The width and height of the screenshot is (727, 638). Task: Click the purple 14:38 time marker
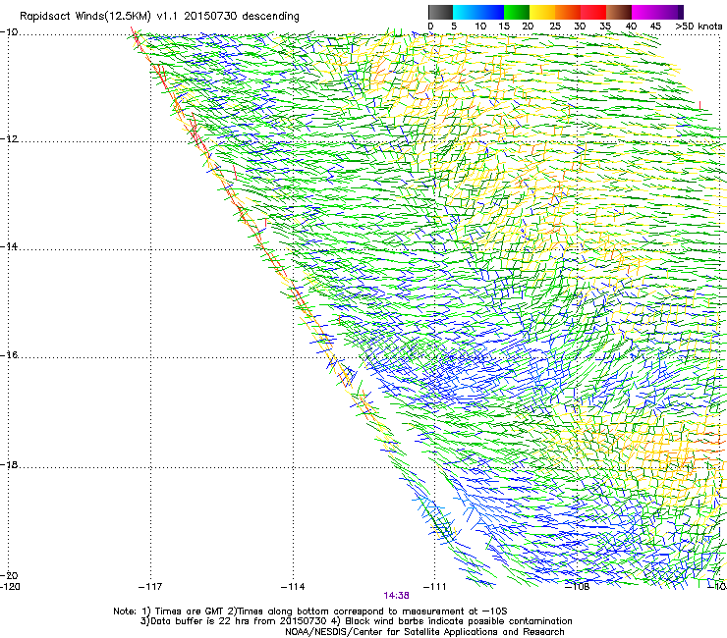(397, 596)
